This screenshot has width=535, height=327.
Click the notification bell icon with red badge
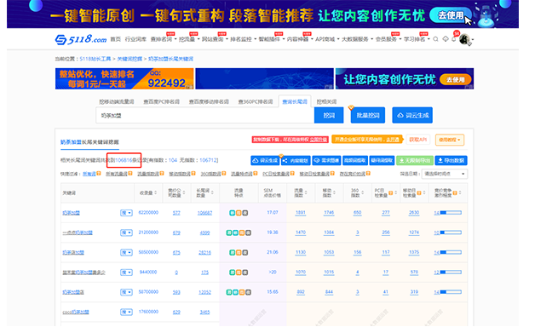(x=454, y=39)
